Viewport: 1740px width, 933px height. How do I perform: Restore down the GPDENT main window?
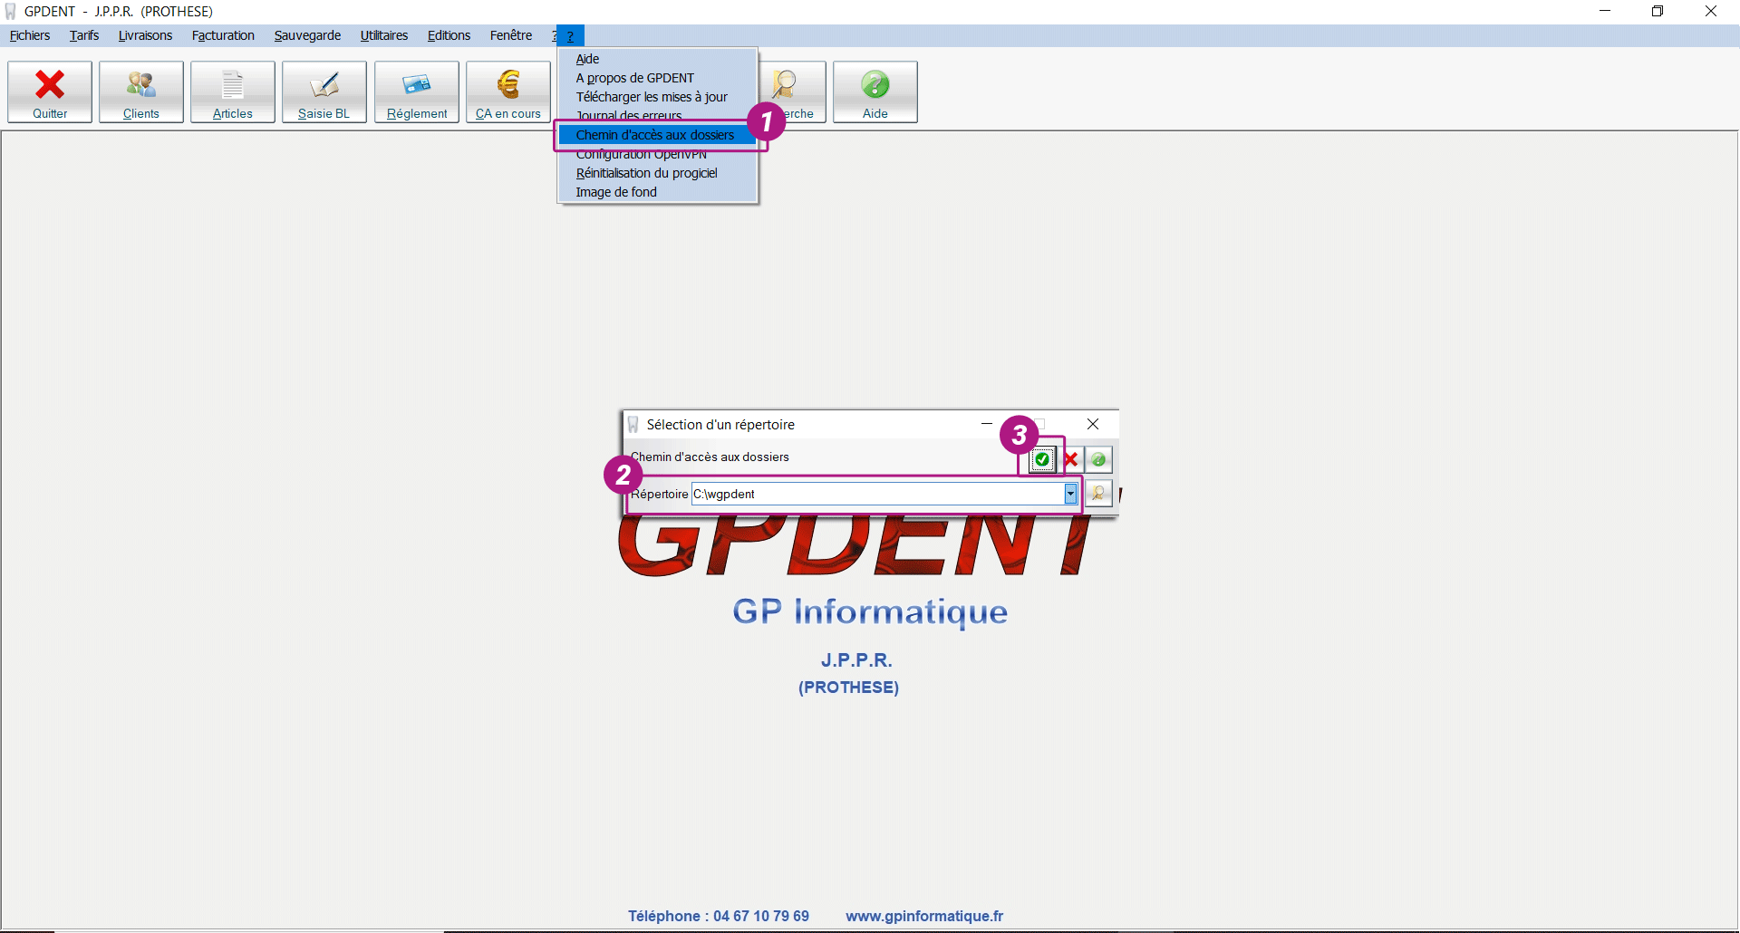1658,11
